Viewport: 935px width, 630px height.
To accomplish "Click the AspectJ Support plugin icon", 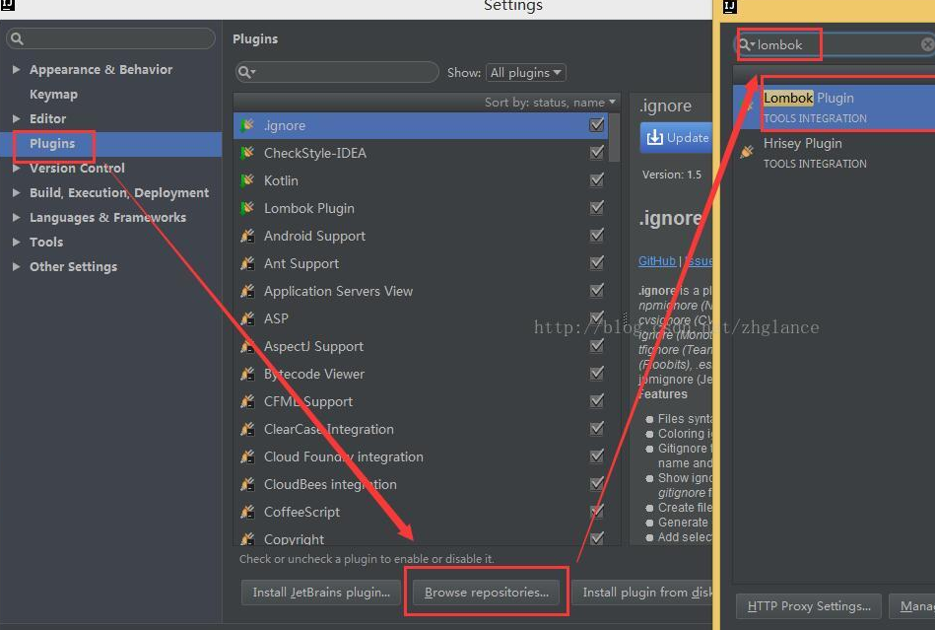I will point(247,346).
